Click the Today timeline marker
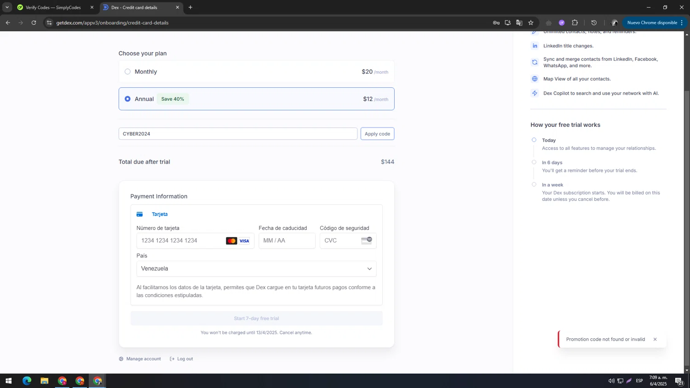 [x=534, y=140]
